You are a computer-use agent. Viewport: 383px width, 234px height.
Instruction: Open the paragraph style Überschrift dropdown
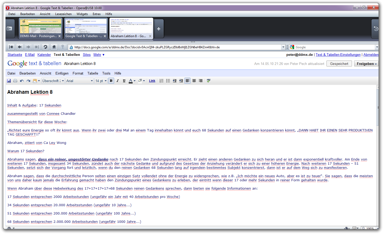coord(53,81)
